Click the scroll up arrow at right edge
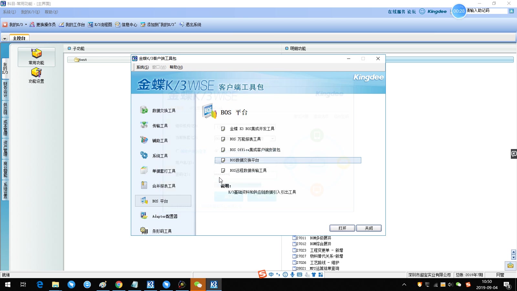The image size is (517, 291). click(x=513, y=252)
